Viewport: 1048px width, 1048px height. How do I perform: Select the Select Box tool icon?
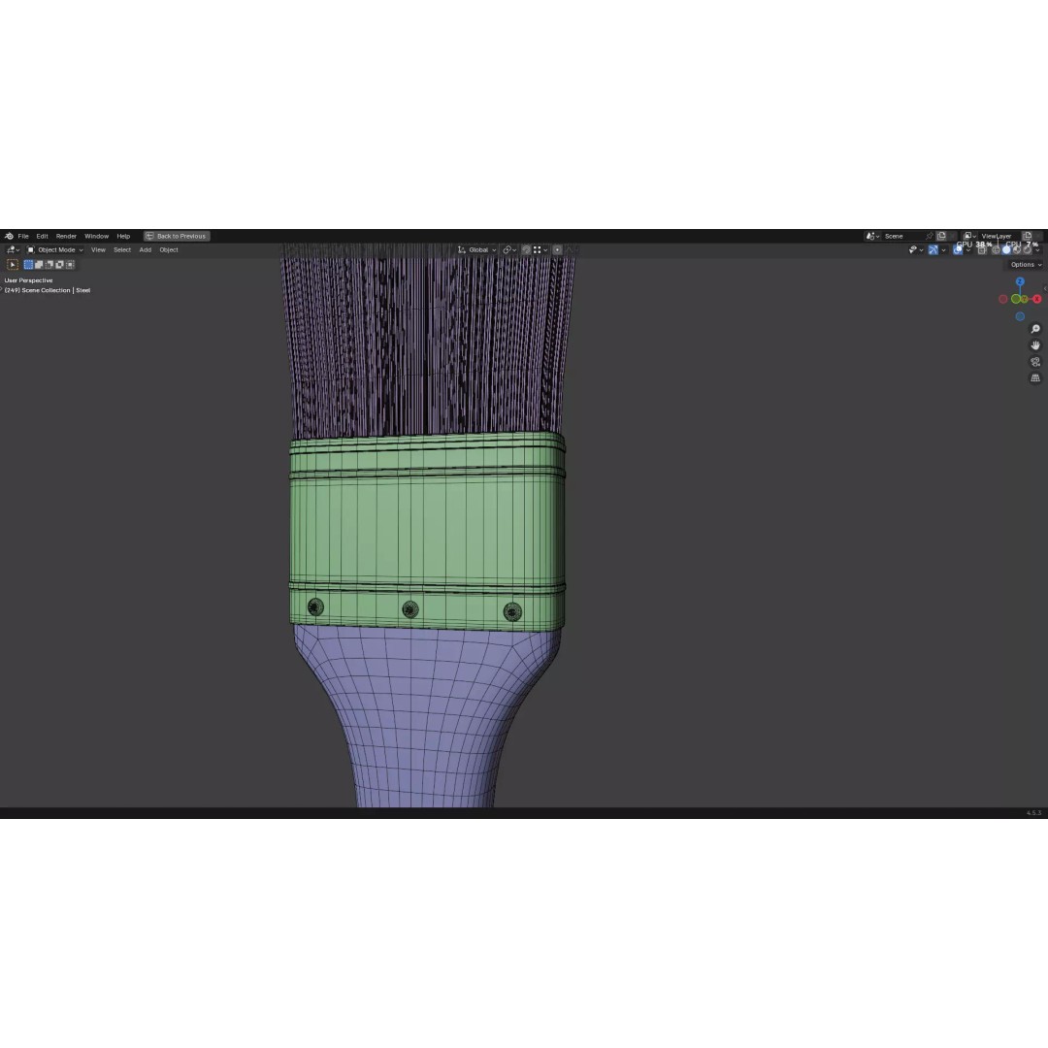12,265
